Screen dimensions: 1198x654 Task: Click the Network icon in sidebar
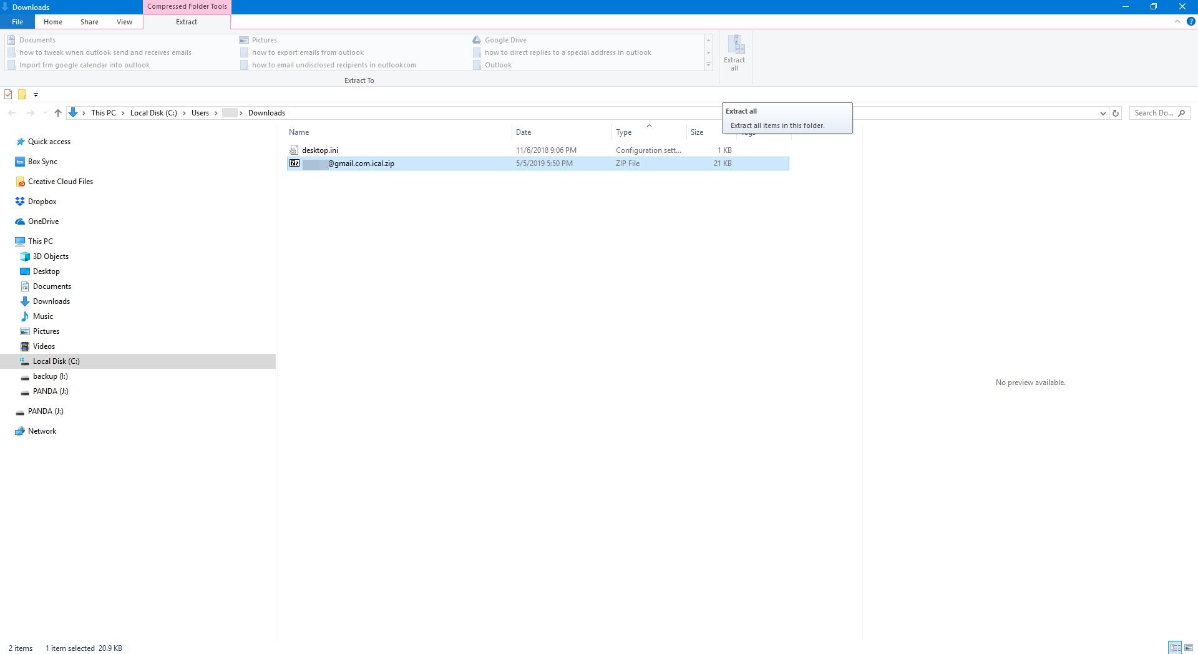tap(20, 431)
